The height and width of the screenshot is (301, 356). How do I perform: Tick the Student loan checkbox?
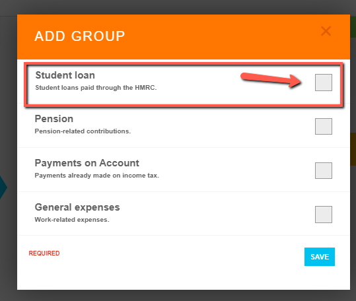pyautogui.click(x=324, y=83)
